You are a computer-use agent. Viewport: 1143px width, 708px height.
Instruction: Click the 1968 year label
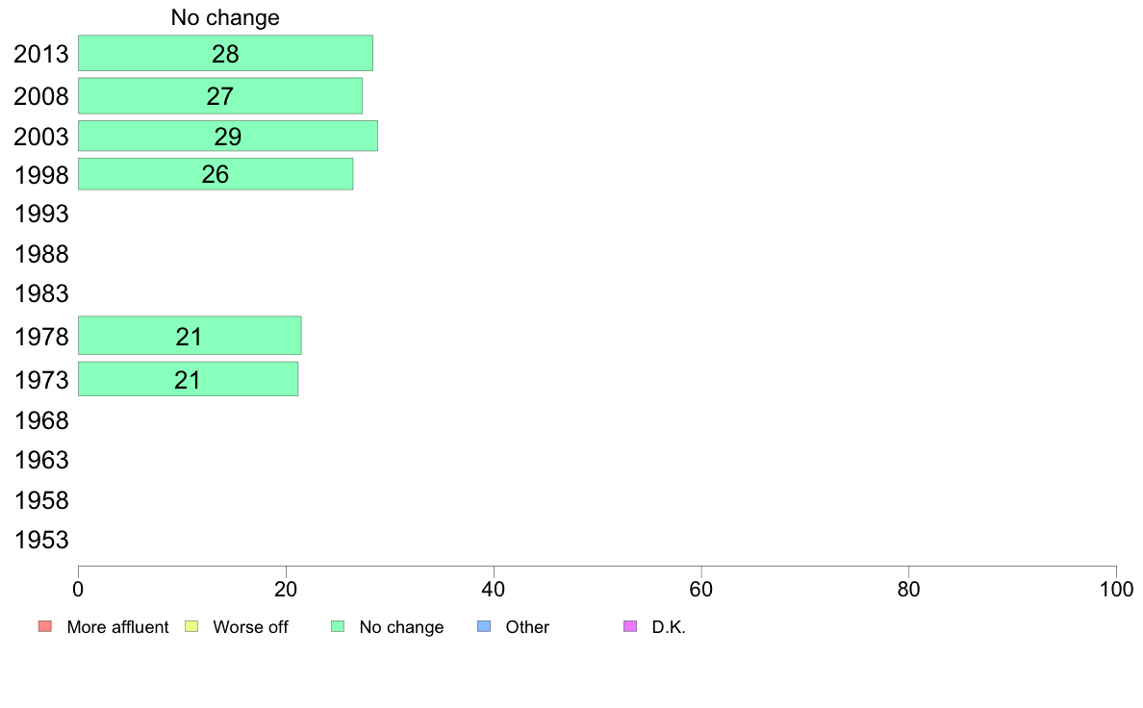pos(41,420)
